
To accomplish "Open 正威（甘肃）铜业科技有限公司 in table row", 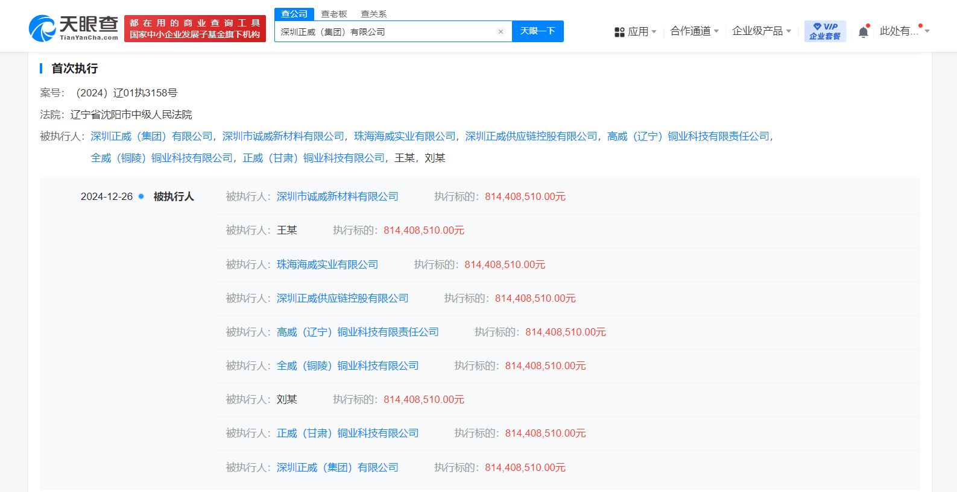I will [x=348, y=434].
